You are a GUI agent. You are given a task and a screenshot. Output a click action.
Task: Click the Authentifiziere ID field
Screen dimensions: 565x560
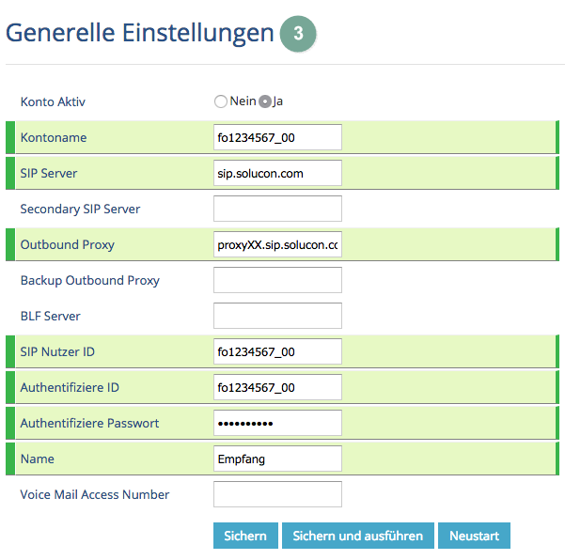click(x=277, y=387)
